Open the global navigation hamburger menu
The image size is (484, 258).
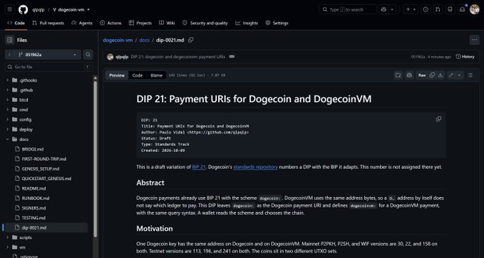click(9, 9)
